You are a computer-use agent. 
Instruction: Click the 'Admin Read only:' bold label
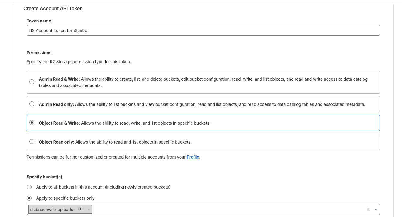coord(56,104)
